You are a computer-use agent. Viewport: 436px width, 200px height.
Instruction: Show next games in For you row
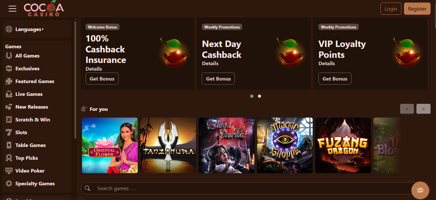[x=424, y=109]
